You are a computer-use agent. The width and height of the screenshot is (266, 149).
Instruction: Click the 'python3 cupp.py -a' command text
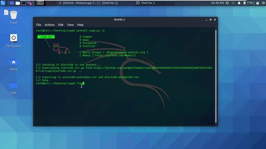click(x=90, y=31)
